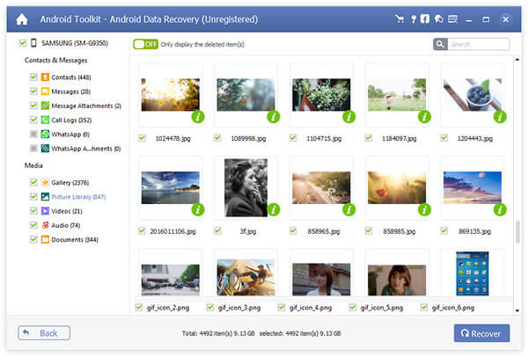Open the Facebook share icon
Viewport: 528px width, 357px height.
click(425, 18)
